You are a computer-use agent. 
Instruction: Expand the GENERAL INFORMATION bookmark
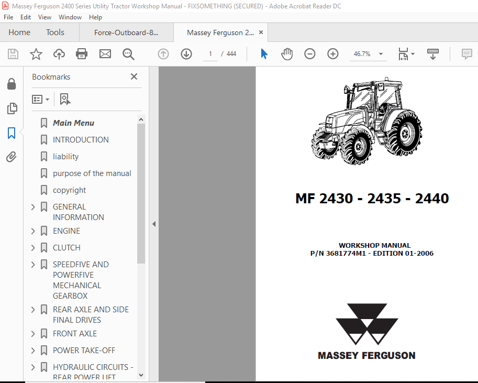(x=33, y=207)
